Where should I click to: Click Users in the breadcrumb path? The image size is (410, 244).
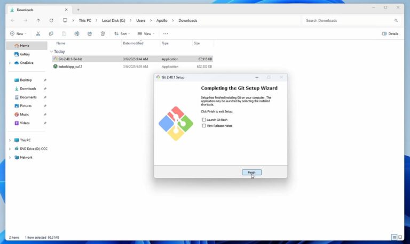click(x=141, y=20)
